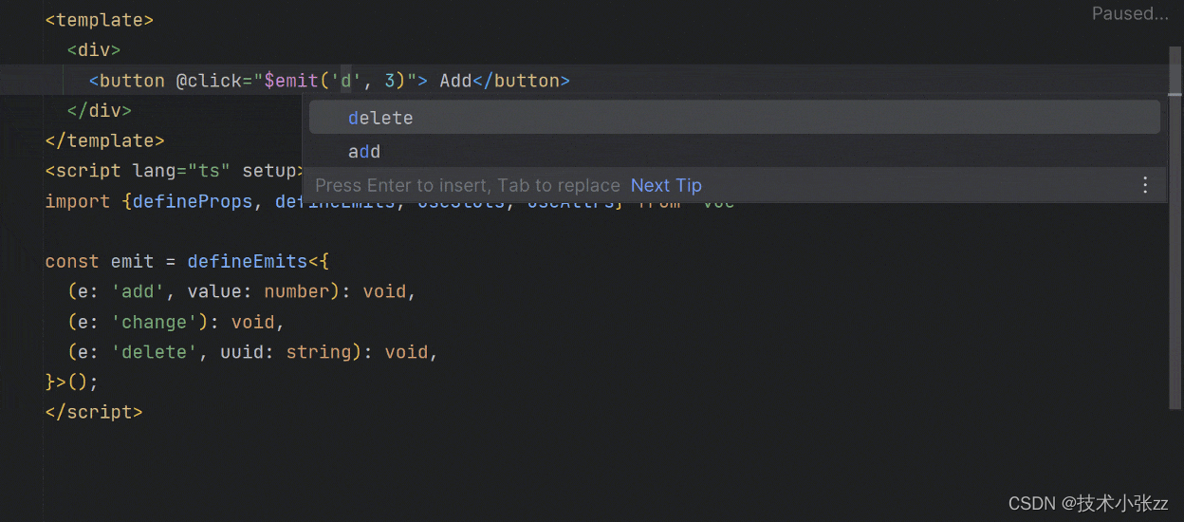The width and height of the screenshot is (1184, 522).
Task: Click the closing </button> tag
Action: point(521,81)
